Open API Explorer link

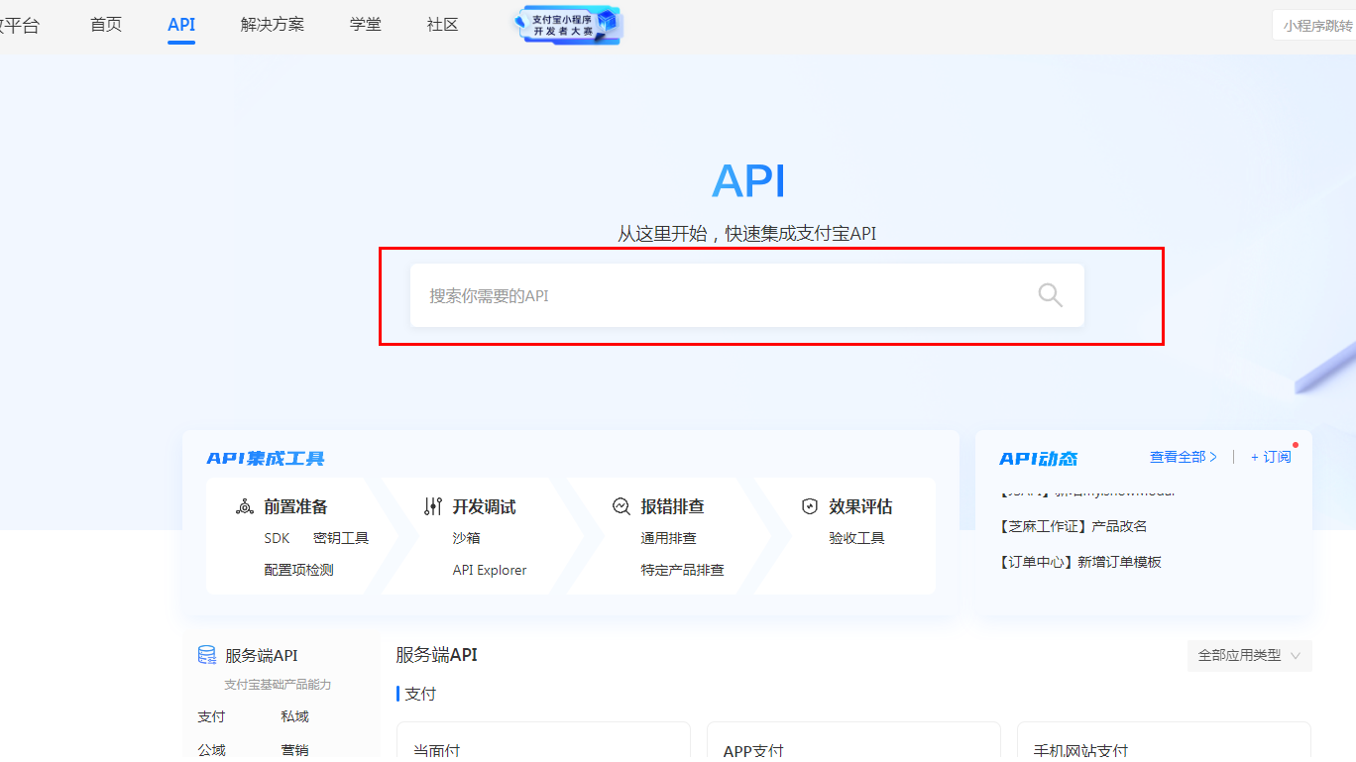coord(490,570)
